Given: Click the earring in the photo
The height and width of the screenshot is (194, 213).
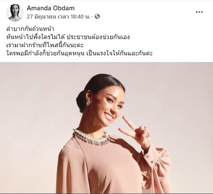Looking at the screenshot, I should pyautogui.click(x=89, y=103).
